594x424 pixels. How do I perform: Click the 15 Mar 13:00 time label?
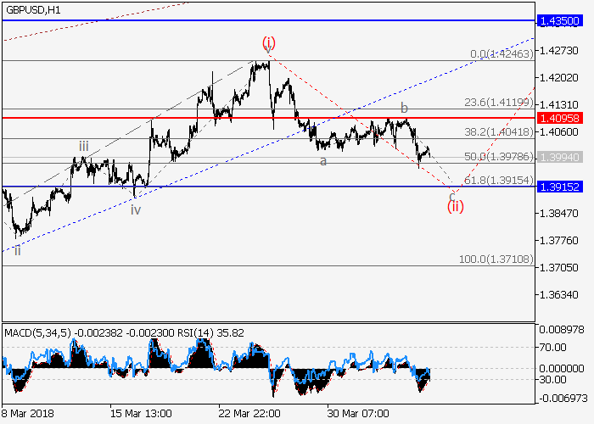coord(141,414)
